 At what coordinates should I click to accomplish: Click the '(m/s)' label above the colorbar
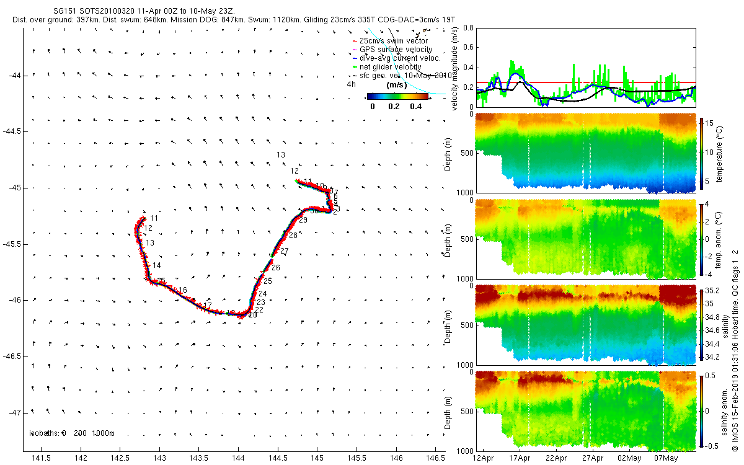(x=397, y=85)
